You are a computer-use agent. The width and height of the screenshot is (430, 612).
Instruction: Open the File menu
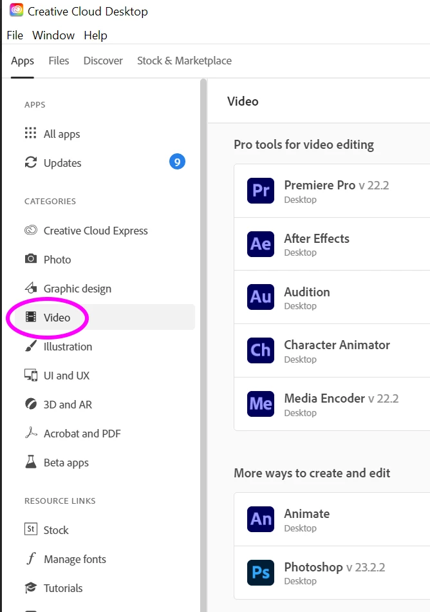(15, 35)
